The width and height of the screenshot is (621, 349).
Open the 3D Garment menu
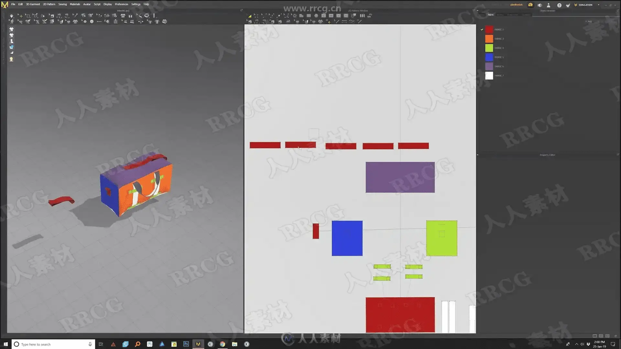[x=33, y=4]
